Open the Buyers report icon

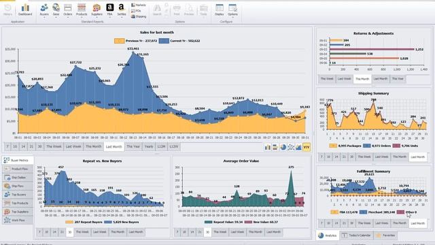[x=44, y=10]
